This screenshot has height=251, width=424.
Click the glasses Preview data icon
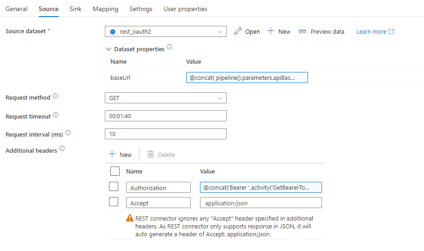(x=303, y=31)
